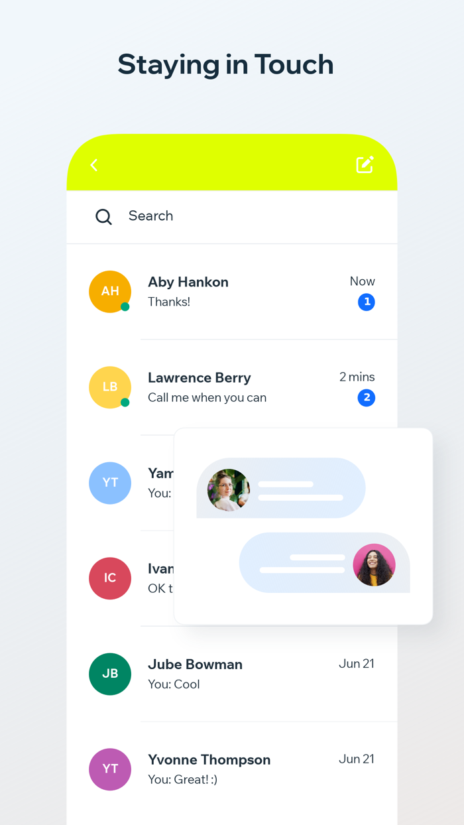
Task: Tap the unread badge showing 1
Action: pyautogui.click(x=366, y=302)
